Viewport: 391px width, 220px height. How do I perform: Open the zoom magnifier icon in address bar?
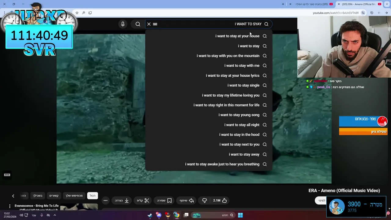(x=83, y=13)
